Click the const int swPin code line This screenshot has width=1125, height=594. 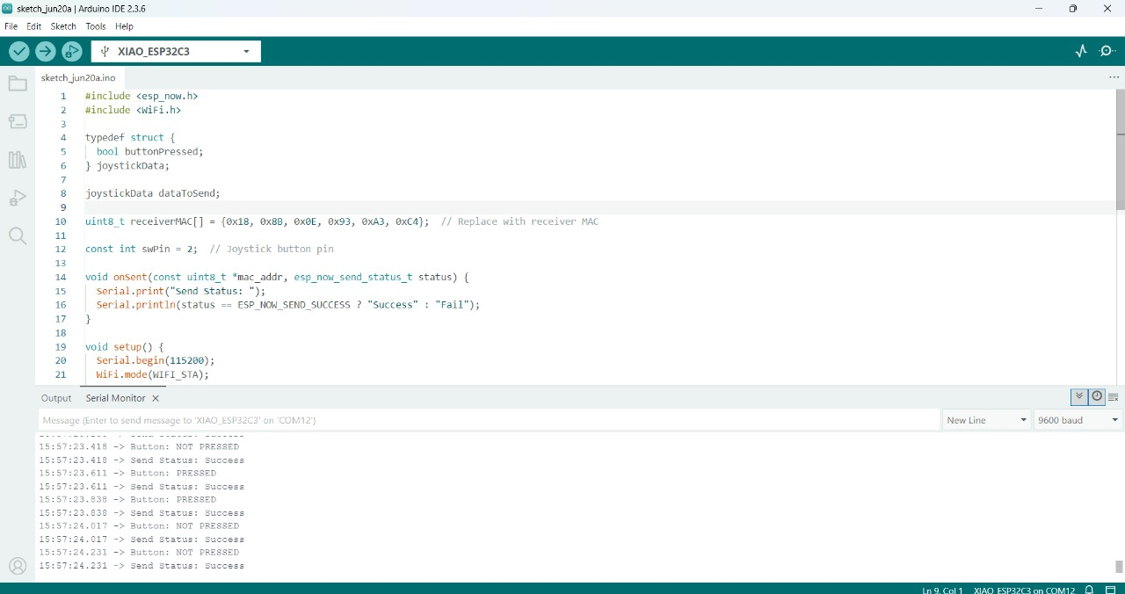coord(209,249)
